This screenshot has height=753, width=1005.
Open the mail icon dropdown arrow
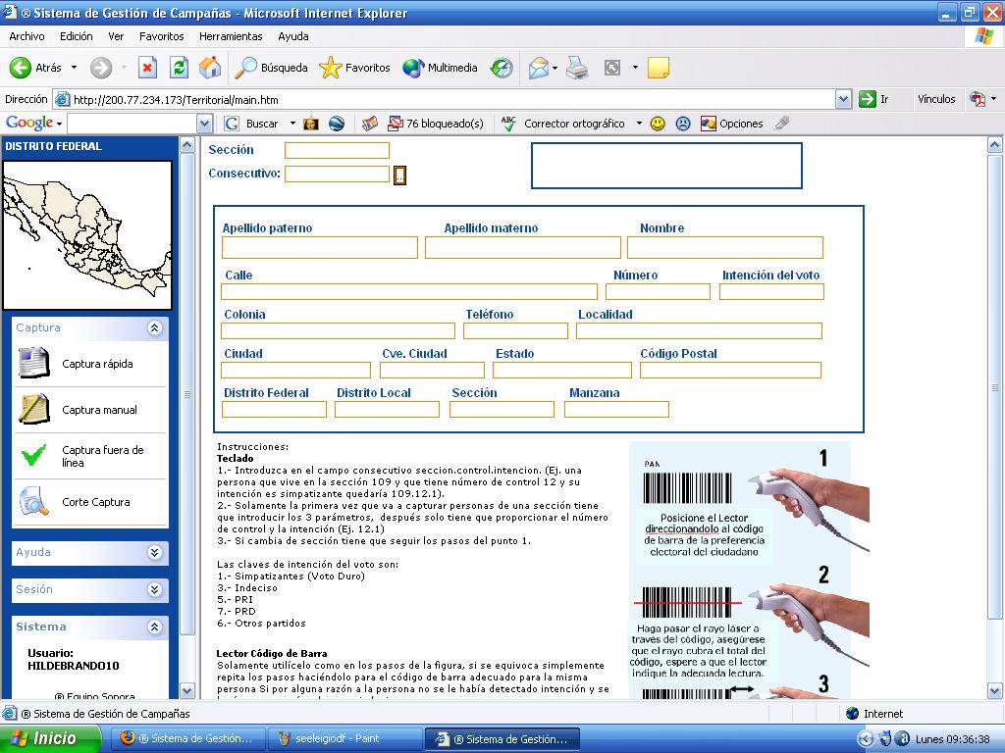click(555, 68)
